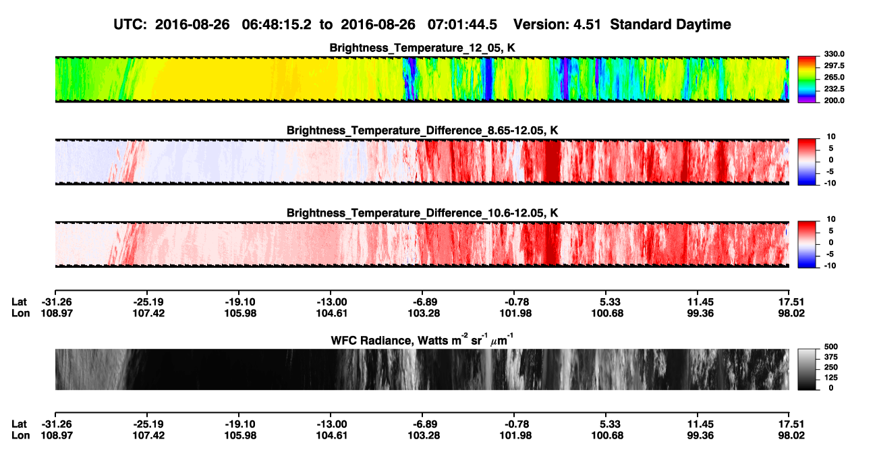The image size is (877, 450).
Task: Click the 'Brightness_Temperature_12_05, K' panel title
Action: click(x=422, y=48)
